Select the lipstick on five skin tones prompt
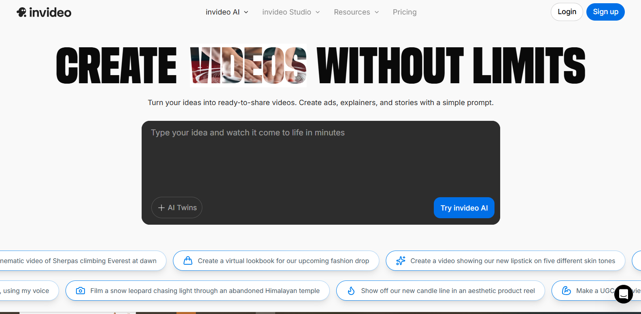The image size is (641, 314). tap(505, 261)
